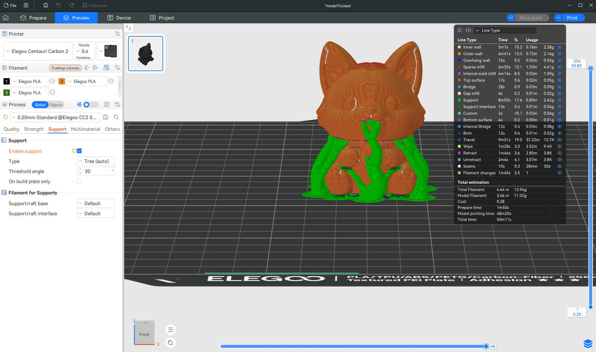This screenshot has height=352, width=596.
Task: Select plate 1 thumbnail
Action: [146, 53]
